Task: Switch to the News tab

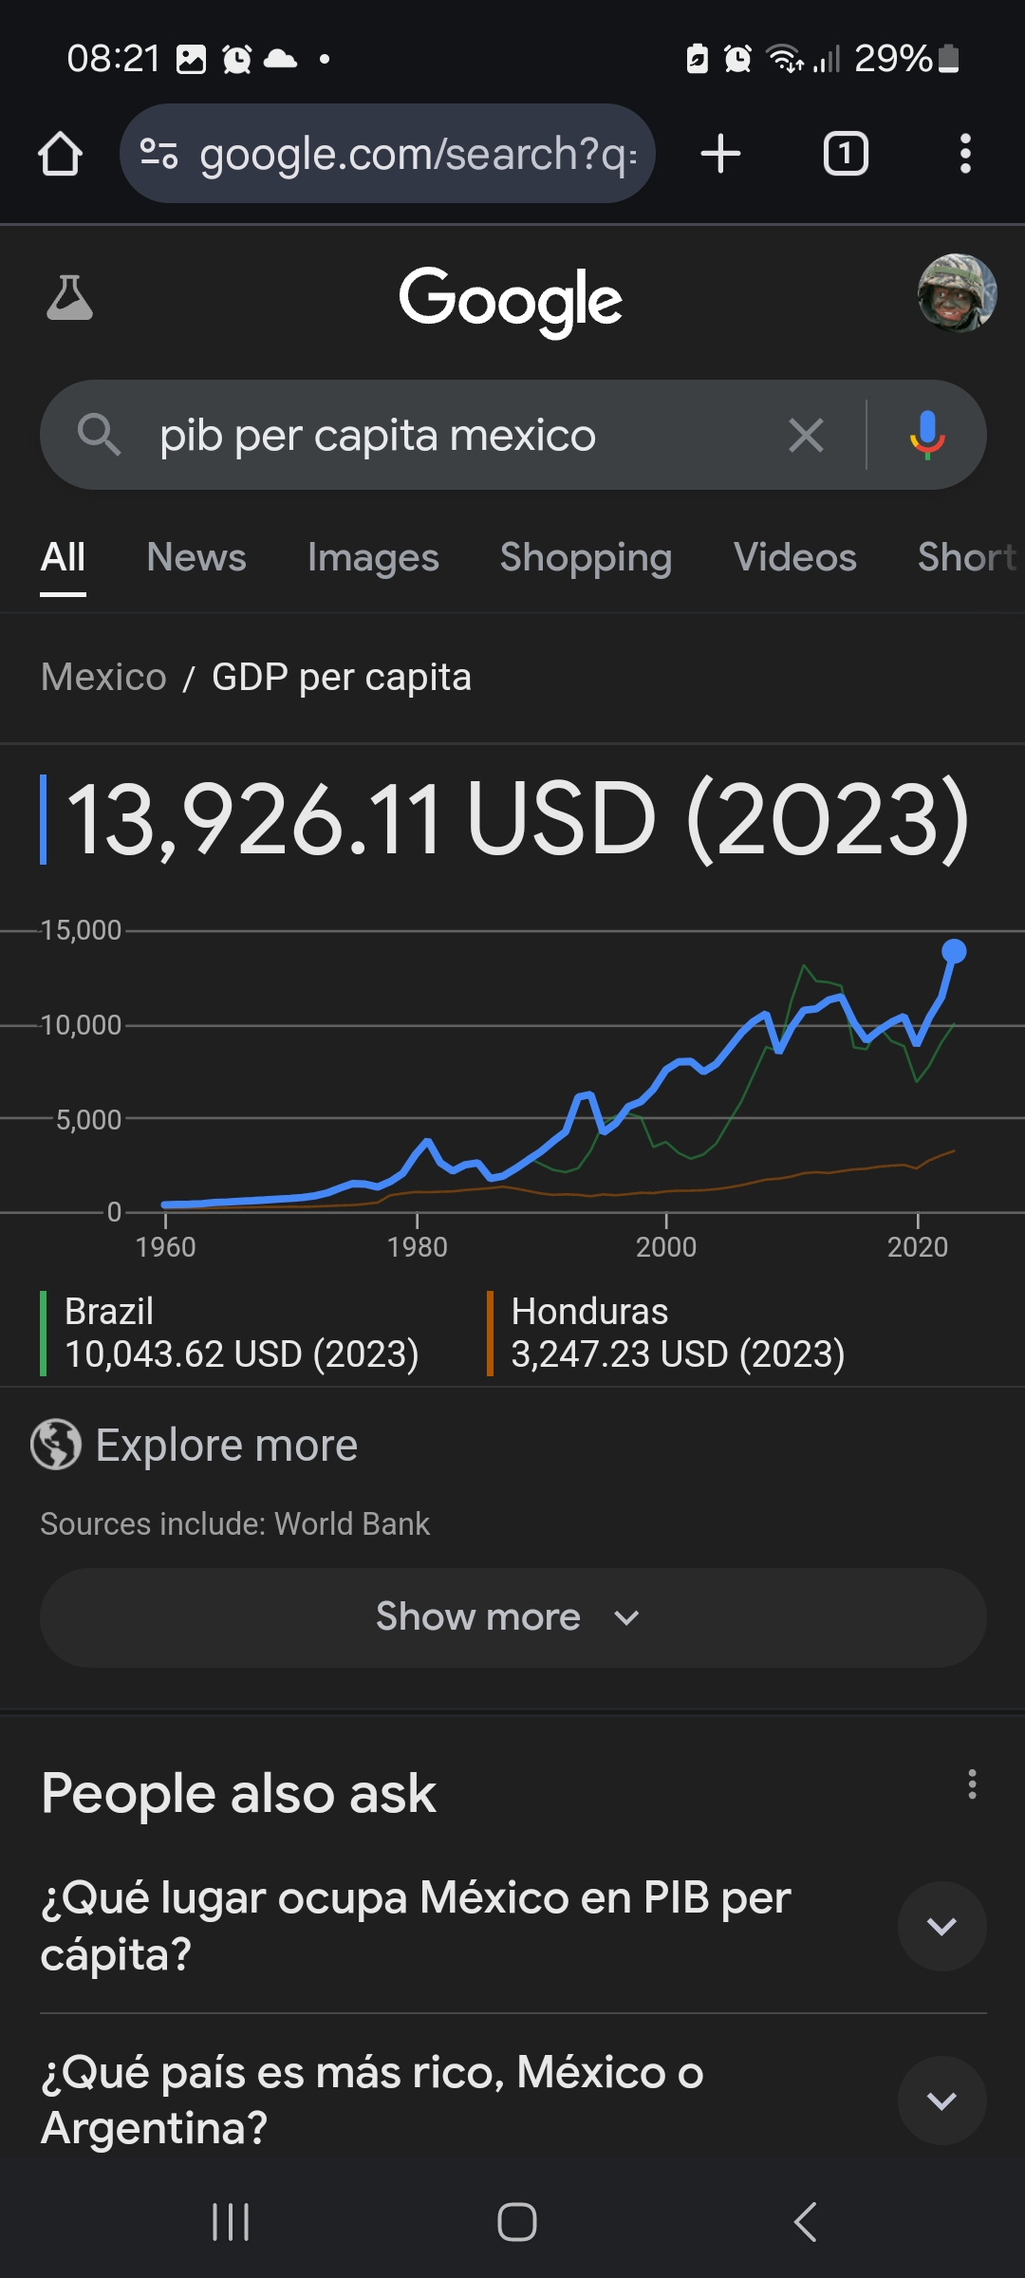Action: click(x=196, y=557)
